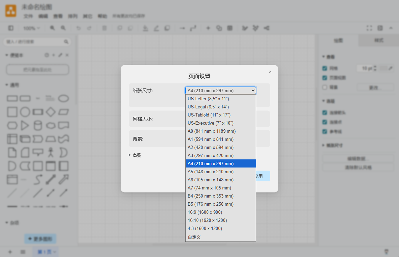Select the diamond shape in General shapes
The height and width of the screenshot is (257, 399).
click(x=51, y=112)
